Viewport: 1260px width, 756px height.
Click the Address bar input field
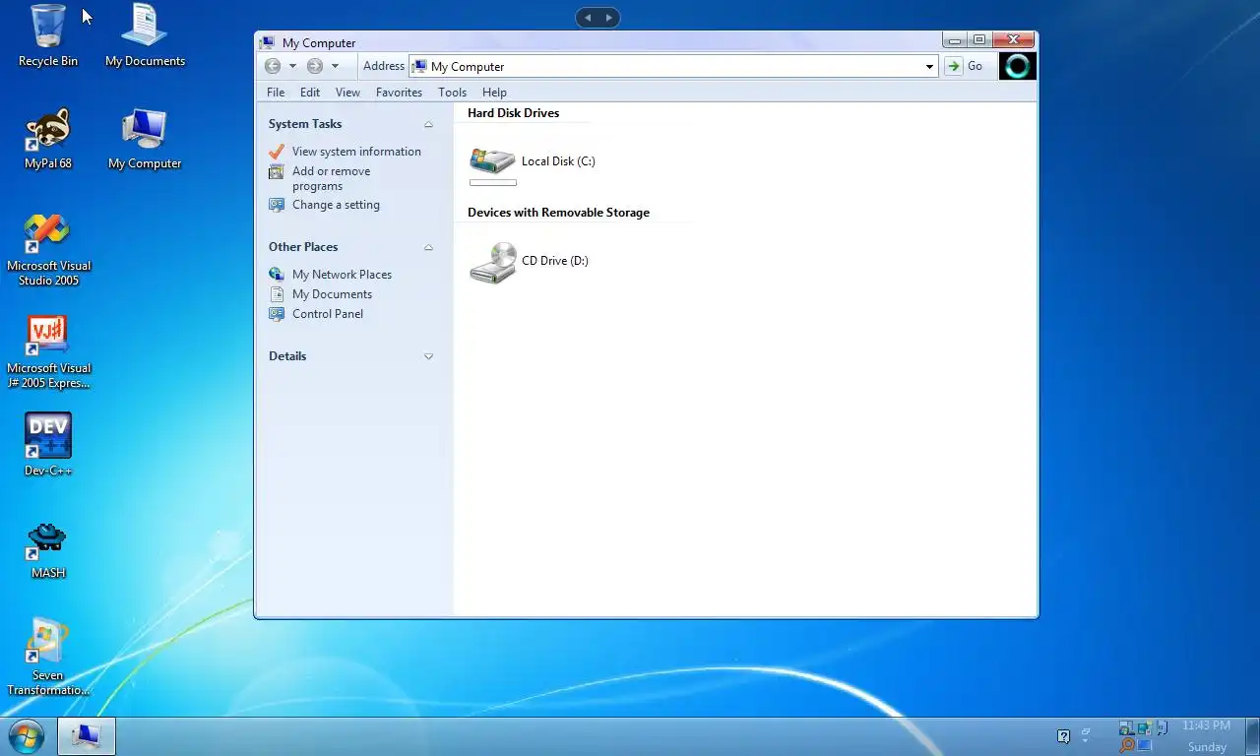672,66
